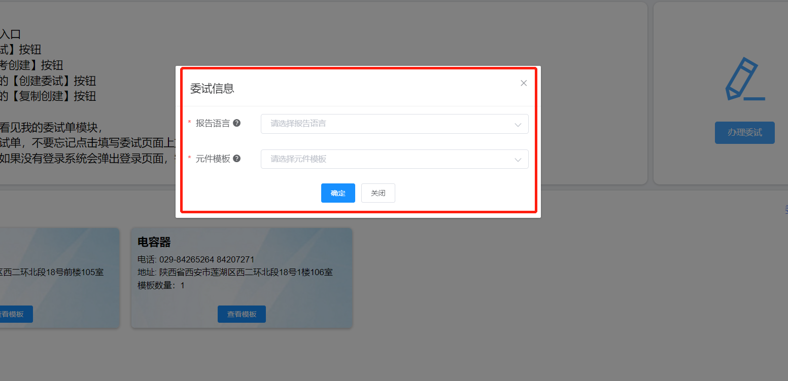Click the 电容器 phone number text

pyautogui.click(x=196, y=259)
